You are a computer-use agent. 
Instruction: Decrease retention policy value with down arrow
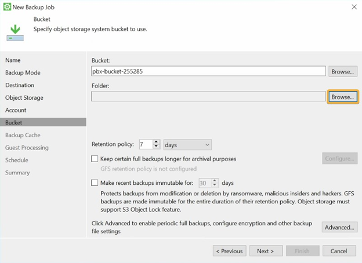tap(156, 147)
